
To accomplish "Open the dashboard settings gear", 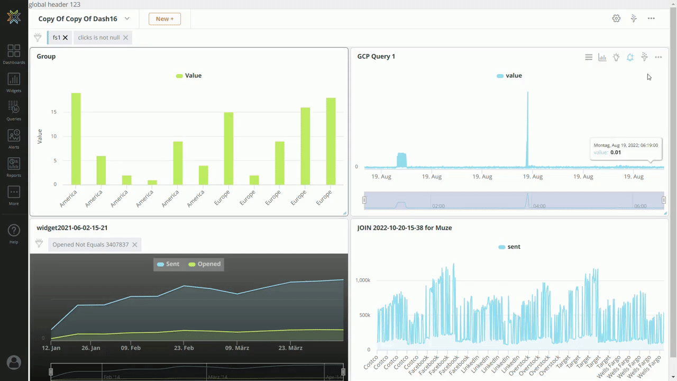I will [x=616, y=19].
